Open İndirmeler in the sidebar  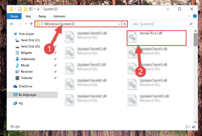[28, 59]
